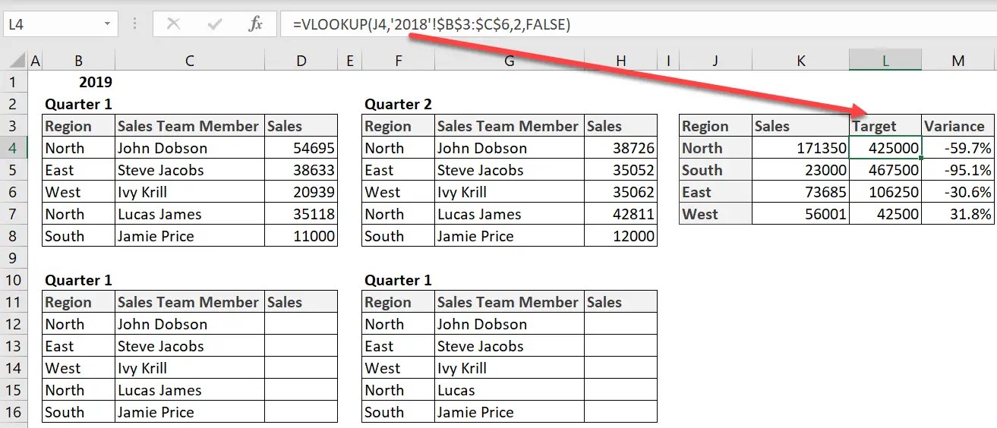Viewport: 997px width, 428px height.
Task: Select row 16 header
Action: click(14, 412)
